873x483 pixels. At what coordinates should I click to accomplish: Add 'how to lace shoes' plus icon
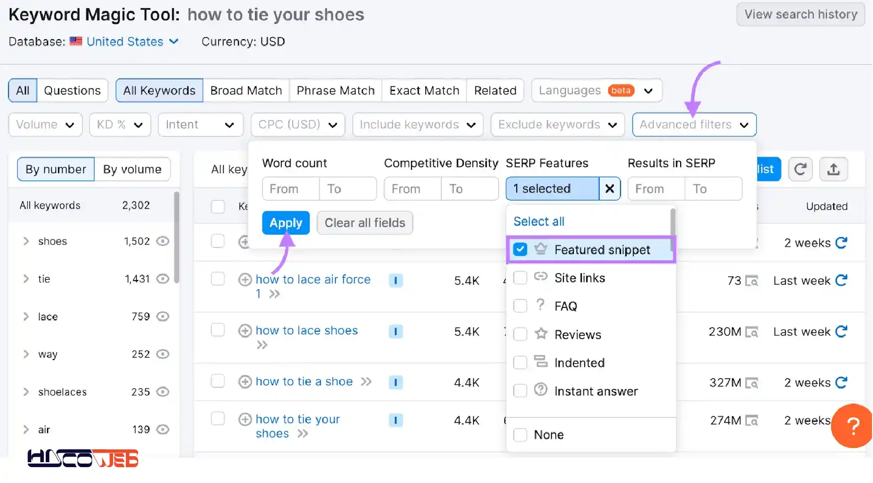click(x=245, y=331)
